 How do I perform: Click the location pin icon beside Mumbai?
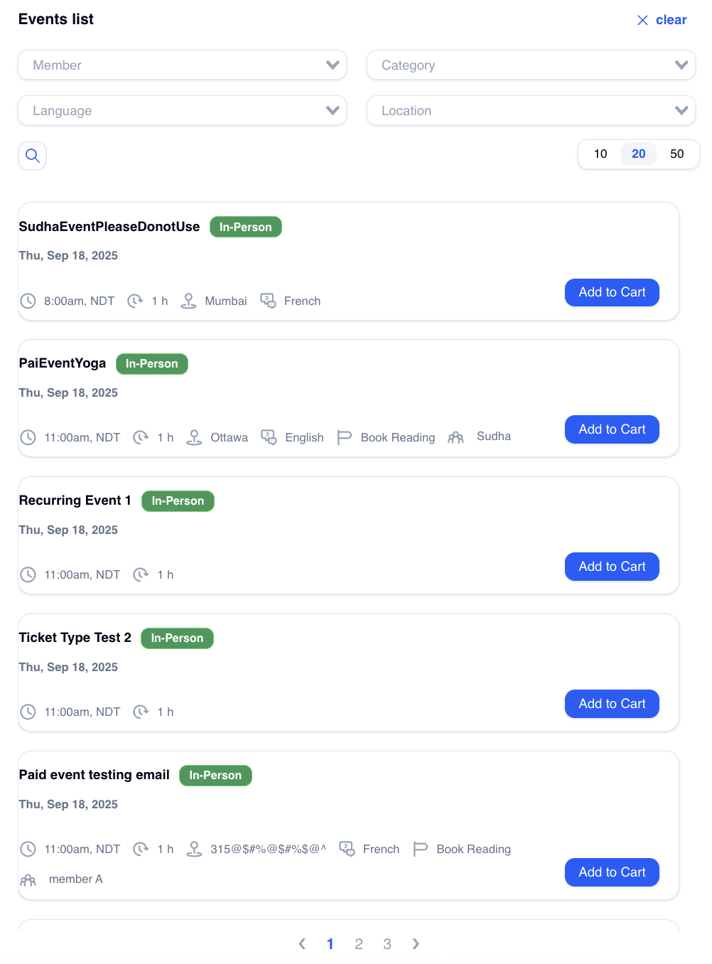[x=188, y=301]
